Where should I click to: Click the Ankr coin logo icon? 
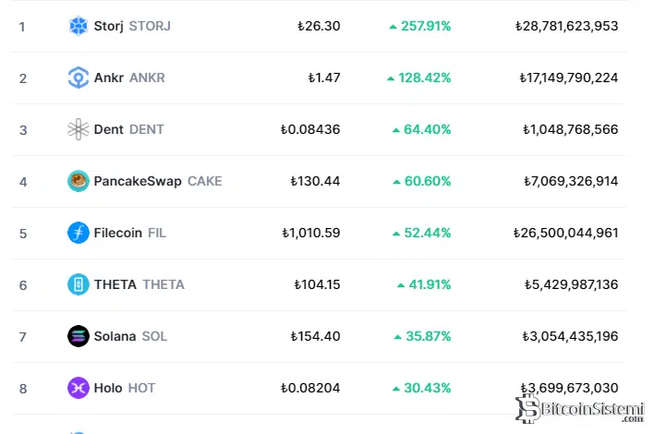79,78
